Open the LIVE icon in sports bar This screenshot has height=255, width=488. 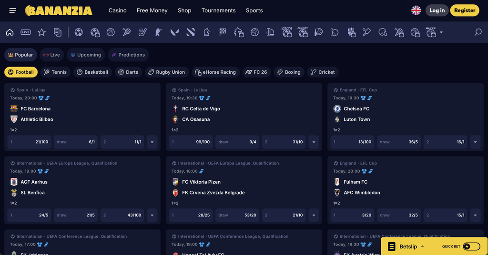(26, 32)
